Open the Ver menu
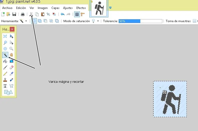Viewport: 198px width, 131px height. click(x=32, y=8)
